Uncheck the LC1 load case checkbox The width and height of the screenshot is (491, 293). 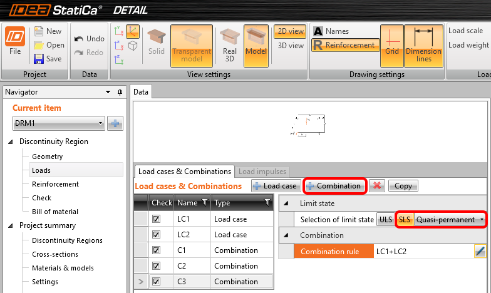[x=157, y=219]
